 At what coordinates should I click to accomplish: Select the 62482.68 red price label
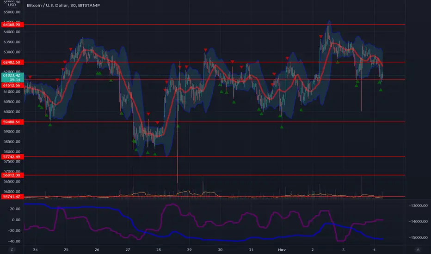[x=12, y=62]
